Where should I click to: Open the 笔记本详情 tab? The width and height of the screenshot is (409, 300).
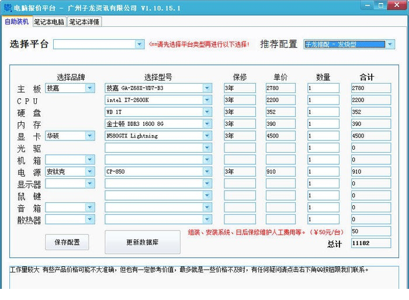84,22
